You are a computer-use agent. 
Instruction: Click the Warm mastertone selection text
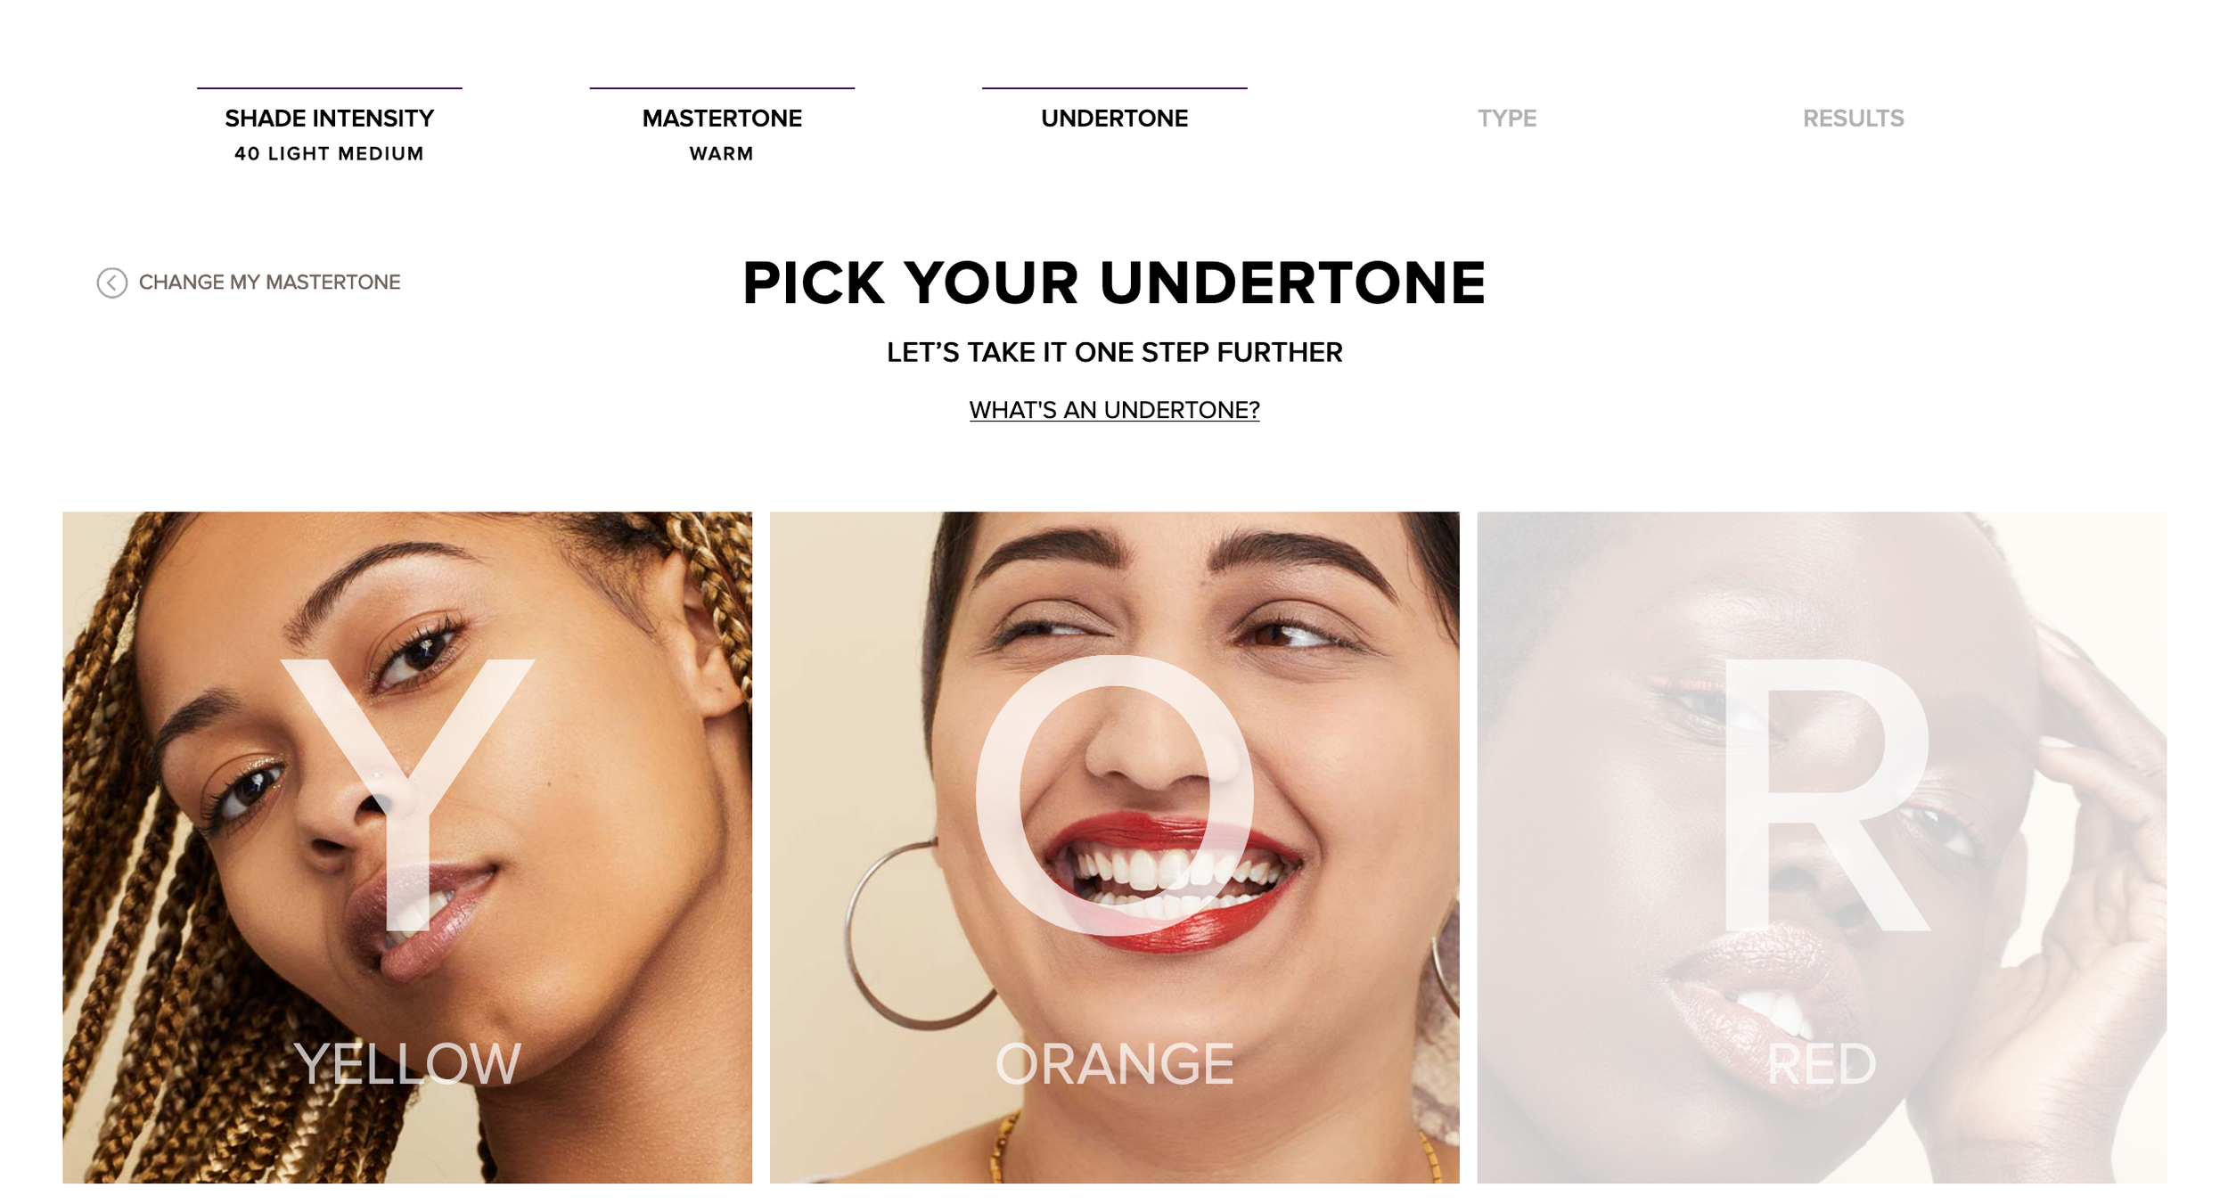click(x=722, y=153)
